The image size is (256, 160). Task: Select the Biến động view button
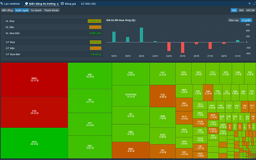pyautogui.click(x=7, y=10)
